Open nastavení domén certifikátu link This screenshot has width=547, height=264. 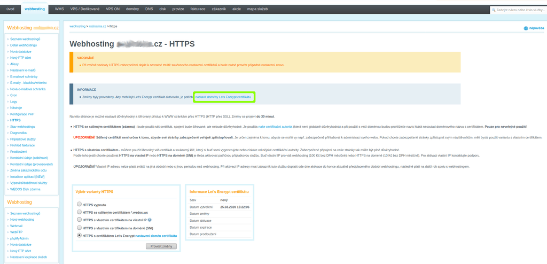pyautogui.click(x=156, y=236)
